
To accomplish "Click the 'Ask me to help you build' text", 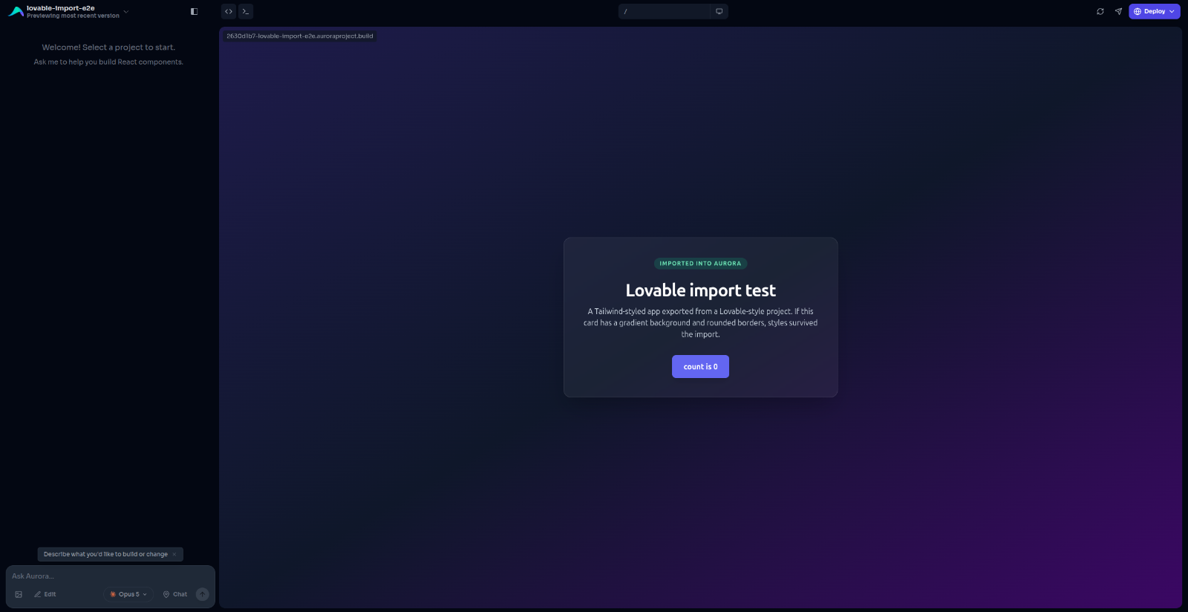I will tap(108, 62).
